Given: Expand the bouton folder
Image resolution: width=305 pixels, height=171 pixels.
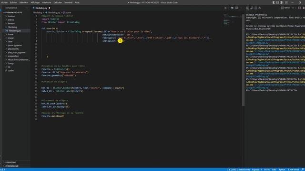Looking at the screenshot, I should 11,16.
